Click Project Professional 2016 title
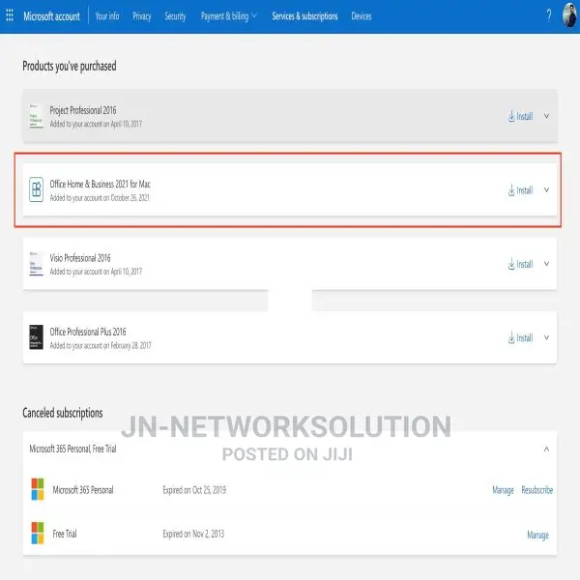The height and width of the screenshot is (580, 580). tap(83, 110)
